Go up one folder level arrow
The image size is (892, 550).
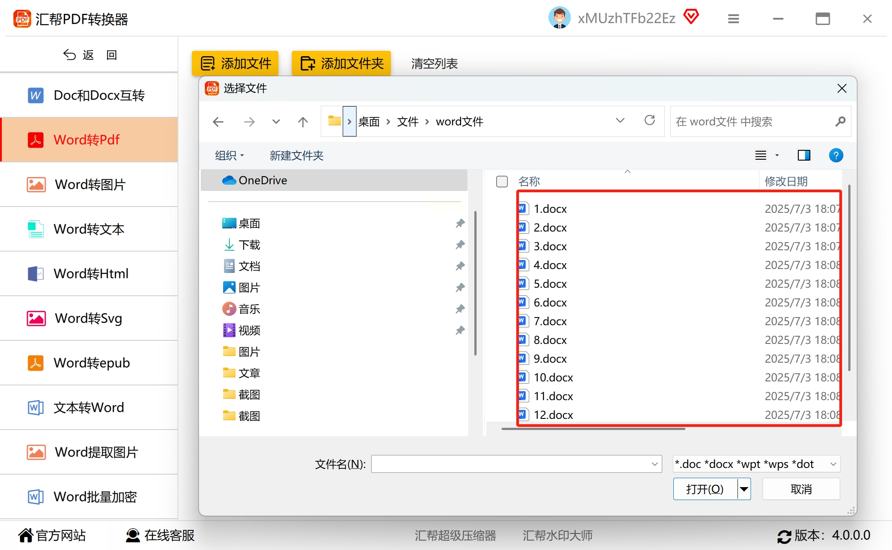pyautogui.click(x=303, y=122)
